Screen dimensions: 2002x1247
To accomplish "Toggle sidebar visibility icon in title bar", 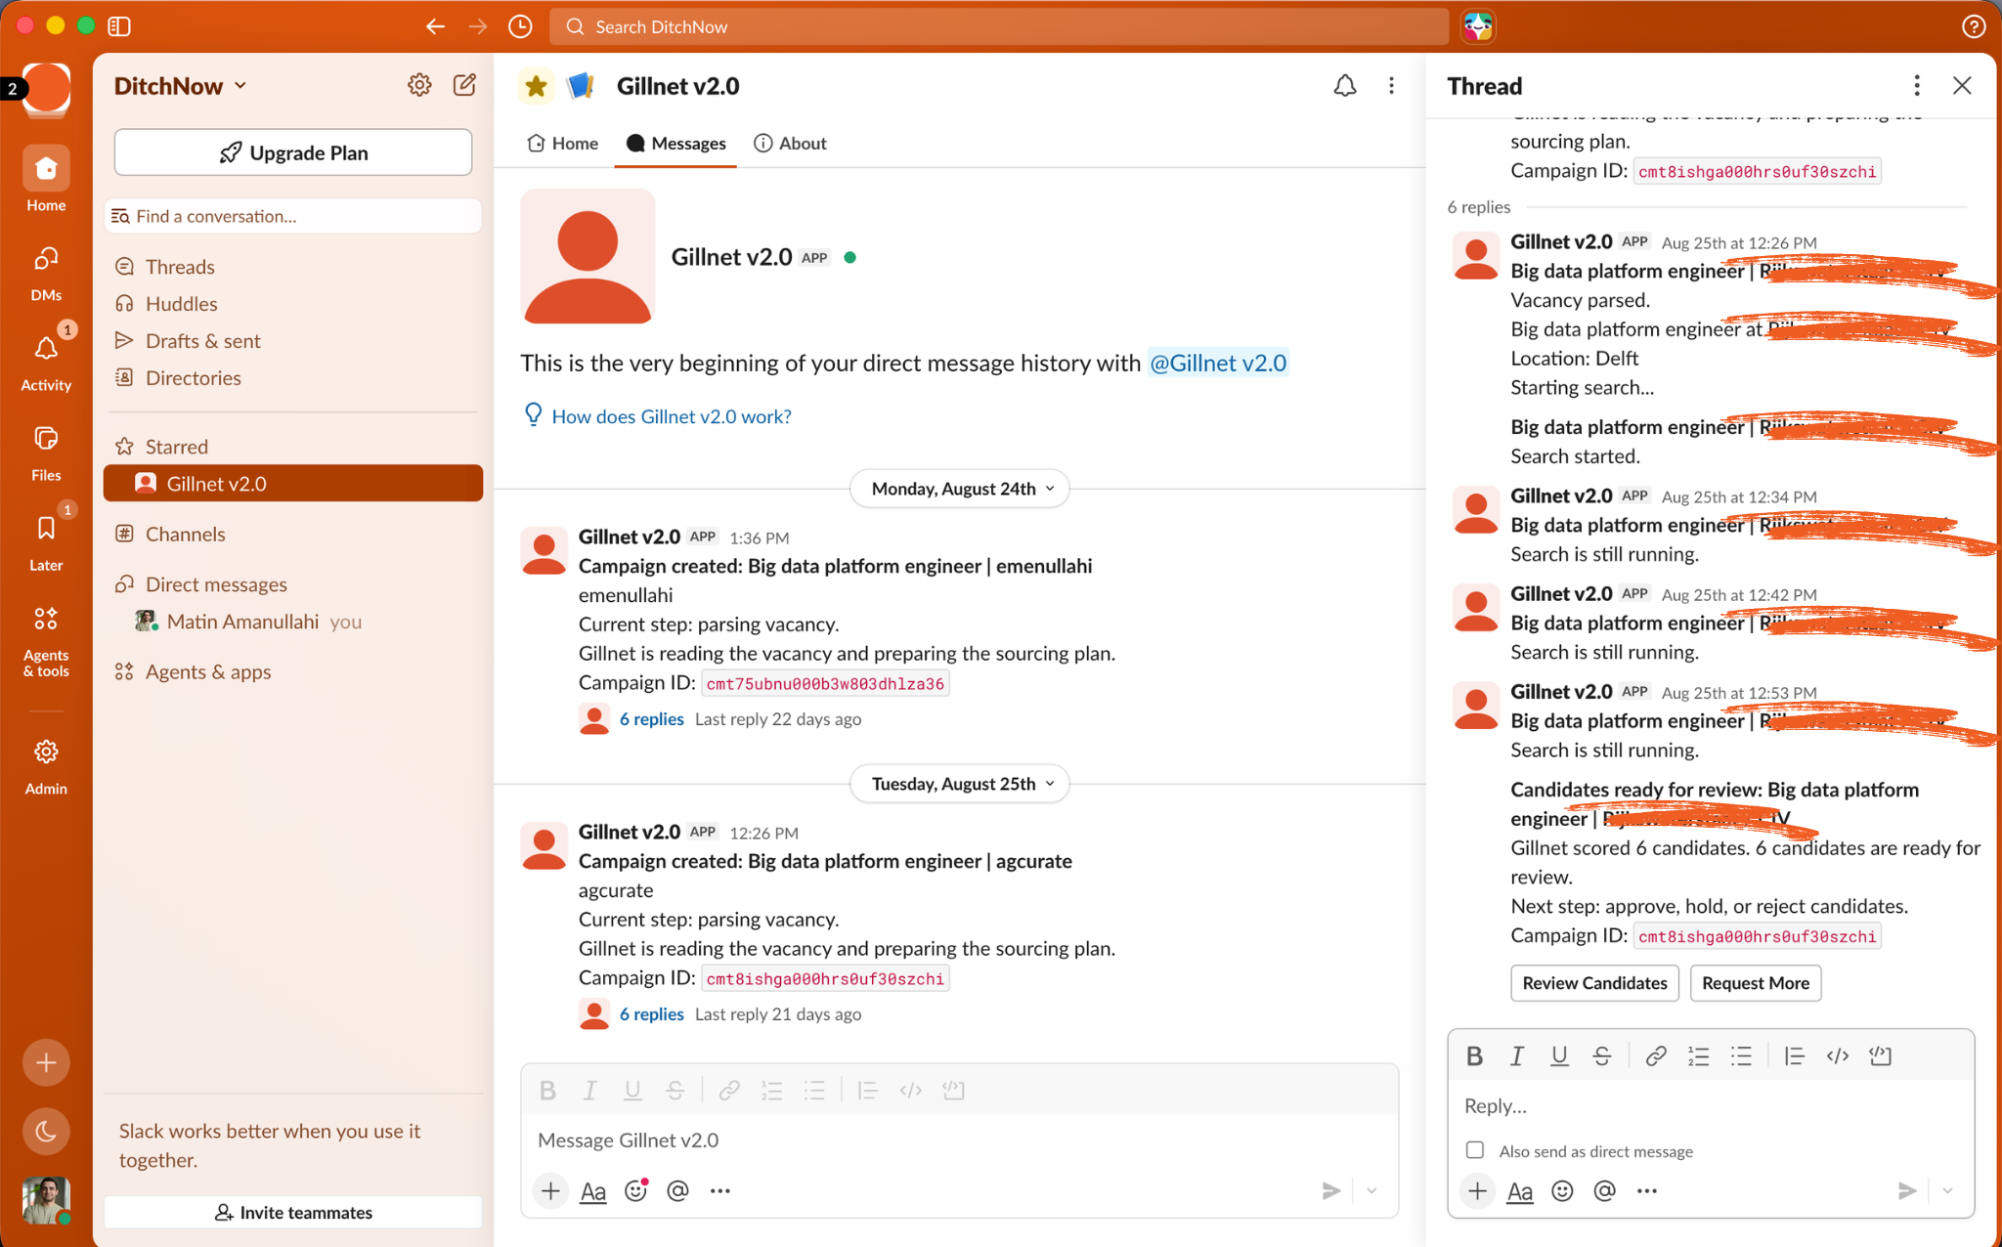I will pos(119,26).
